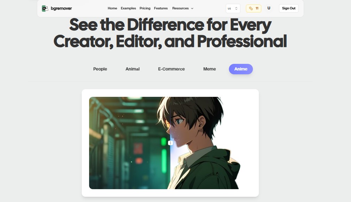Switch to the People tab
The image size is (351, 202).
click(100, 69)
